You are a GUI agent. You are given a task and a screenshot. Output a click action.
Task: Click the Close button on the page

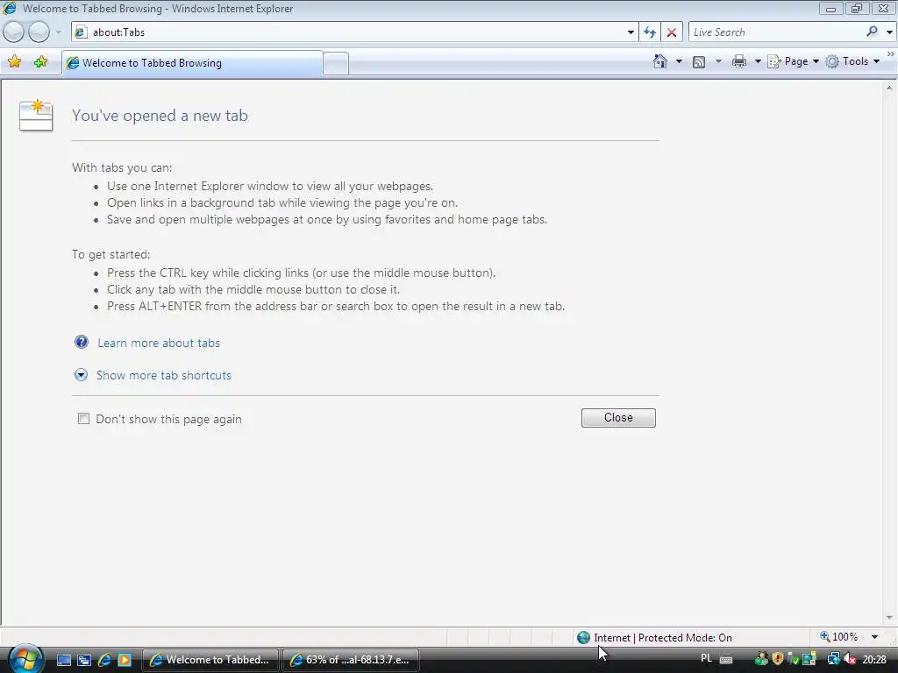point(618,418)
